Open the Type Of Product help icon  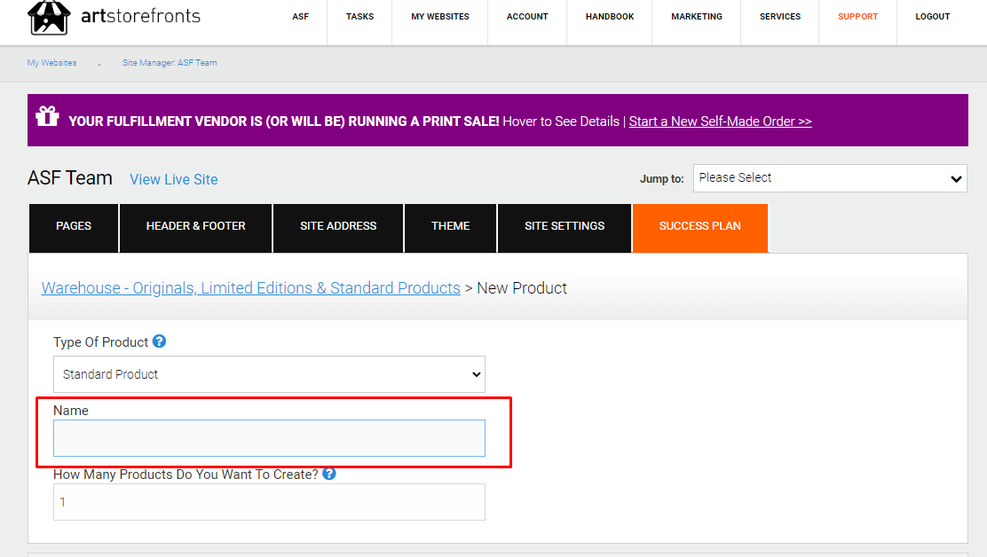pyautogui.click(x=159, y=341)
